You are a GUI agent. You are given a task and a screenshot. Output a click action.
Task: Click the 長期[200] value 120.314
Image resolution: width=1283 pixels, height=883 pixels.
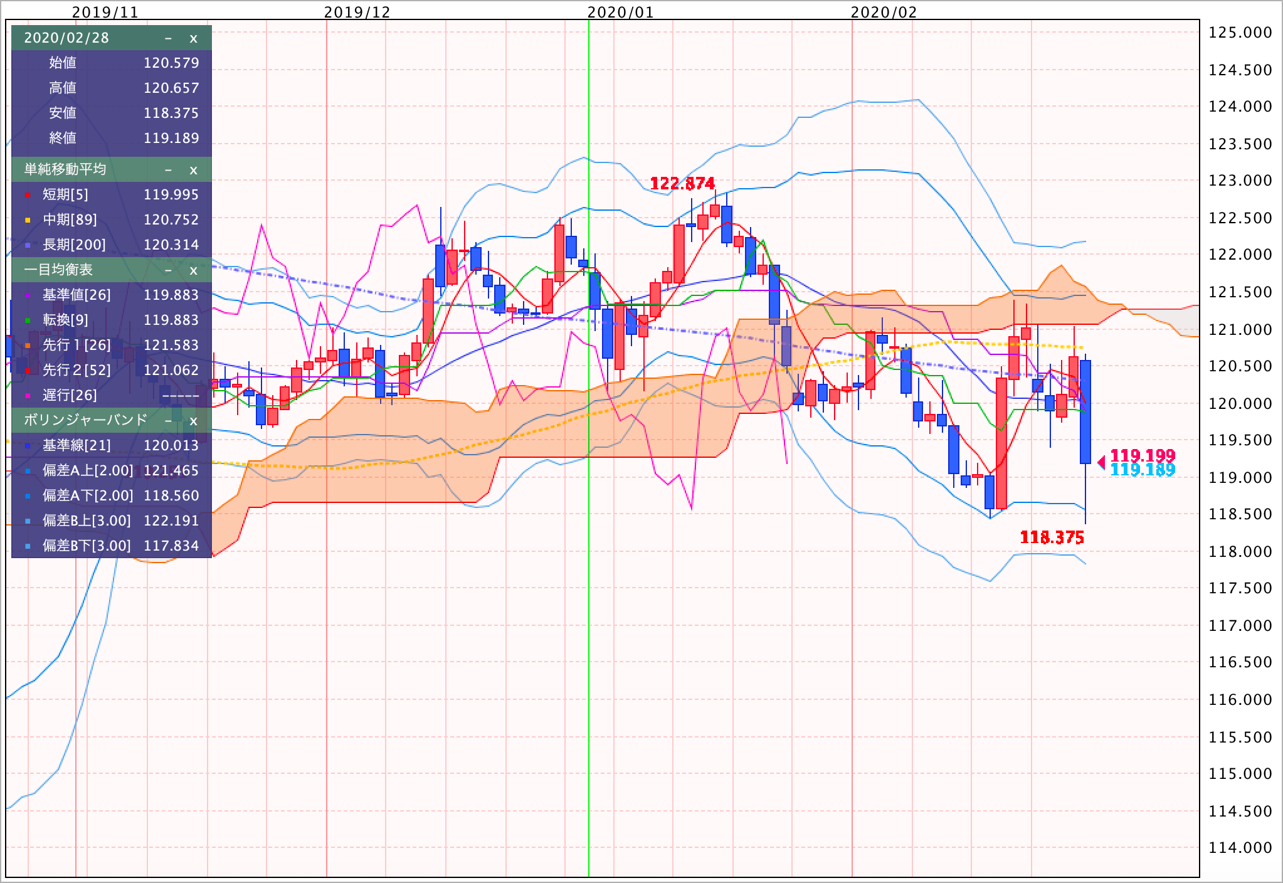(x=171, y=245)
